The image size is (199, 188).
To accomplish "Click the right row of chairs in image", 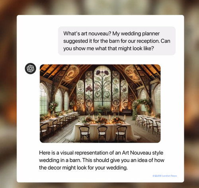I will pyautogui.click(x=148, y=125).
